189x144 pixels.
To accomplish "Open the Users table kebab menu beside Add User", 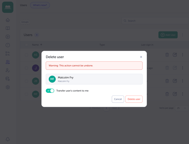I will [x=183, y=35].
